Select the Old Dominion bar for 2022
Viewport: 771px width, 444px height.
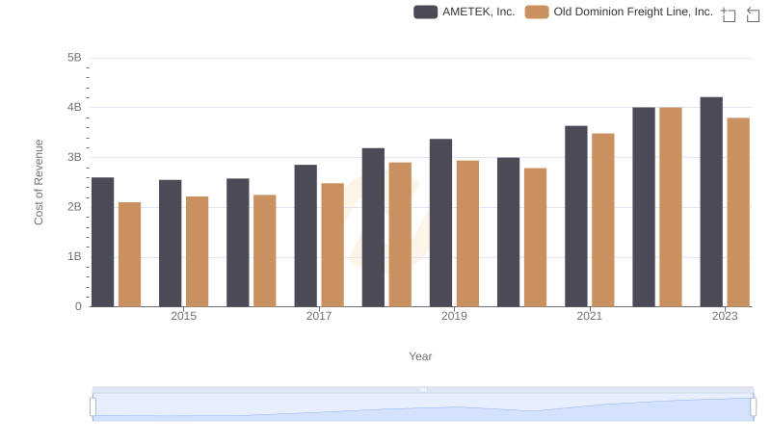671,207
